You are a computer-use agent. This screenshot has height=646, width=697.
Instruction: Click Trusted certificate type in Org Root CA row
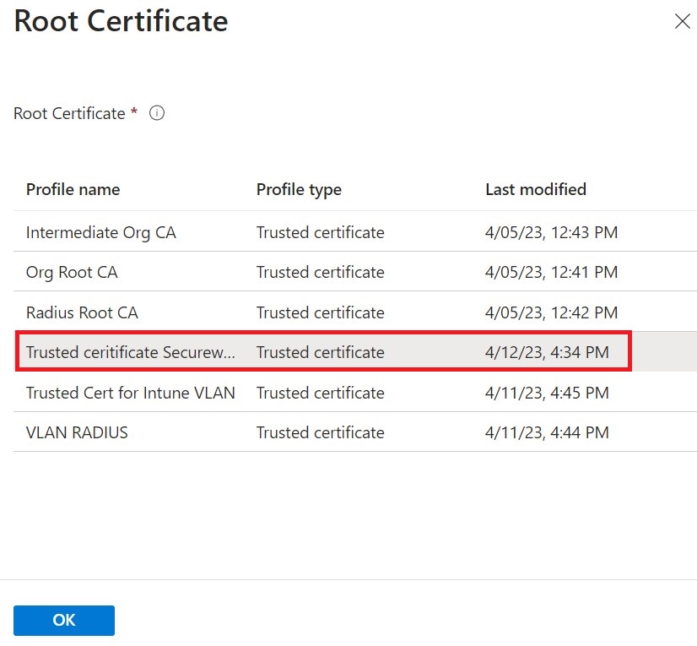pyautogui.click(x=320, y=272)
